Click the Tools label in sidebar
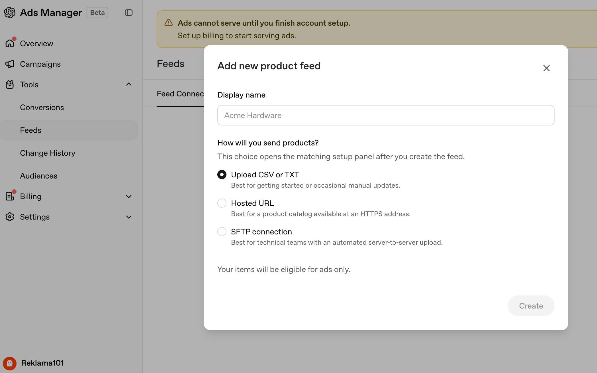Viewport: 597px width, 373px height. coord(29,85)
